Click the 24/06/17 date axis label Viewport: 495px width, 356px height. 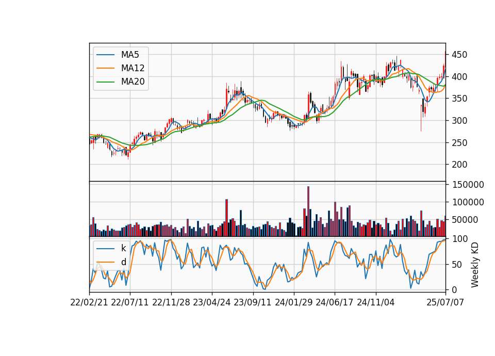pyautogui.click(x=335, y=302)
